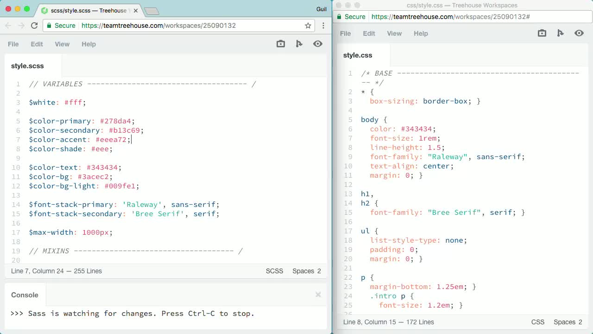Click the $color-bg-light variable name

point(62,186)
